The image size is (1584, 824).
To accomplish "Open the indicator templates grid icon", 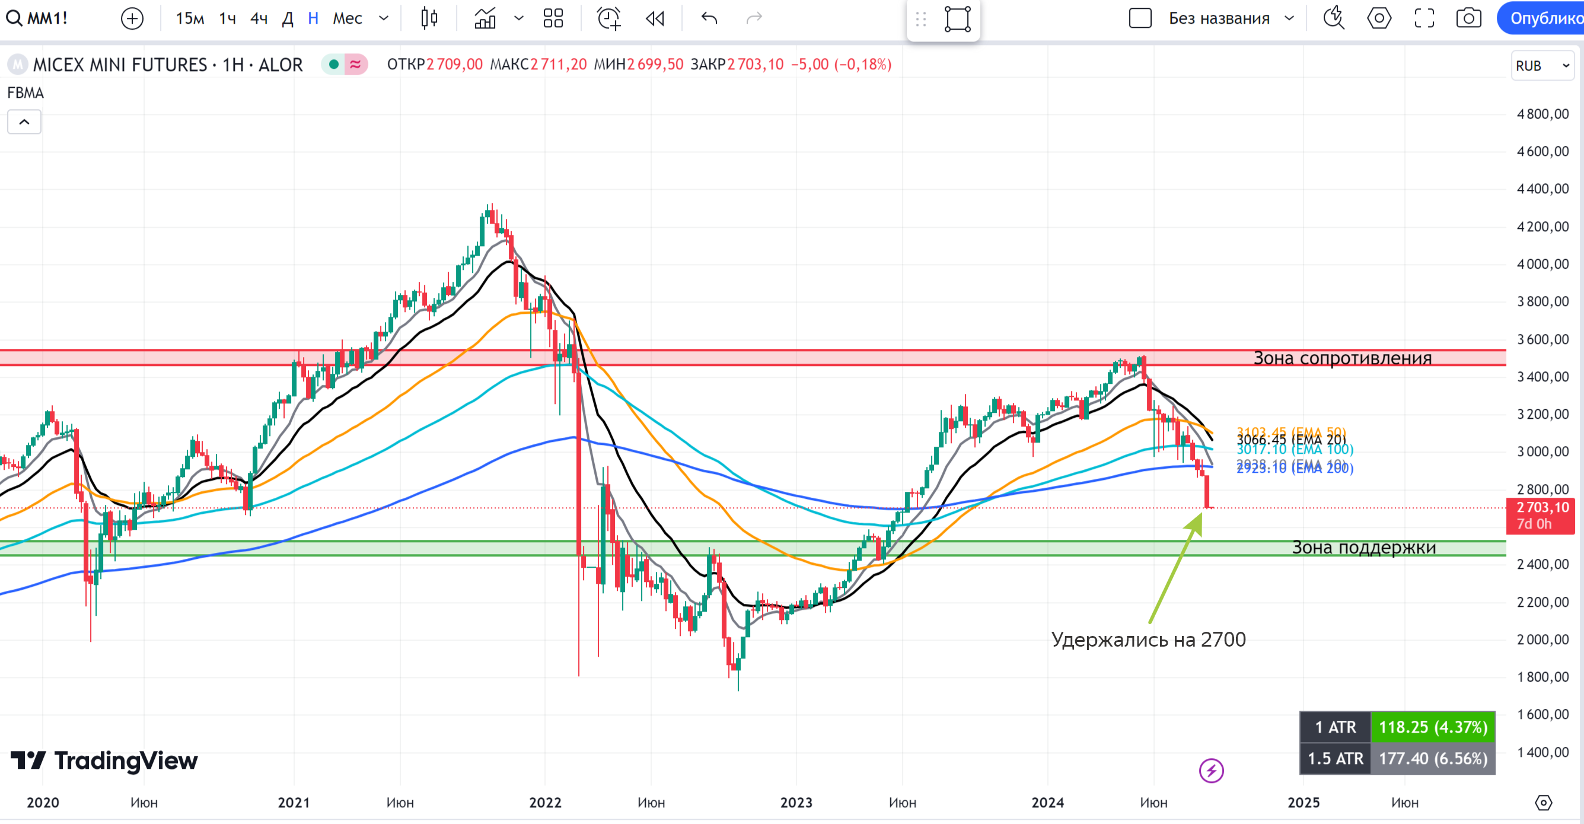I will coord(553,18).
